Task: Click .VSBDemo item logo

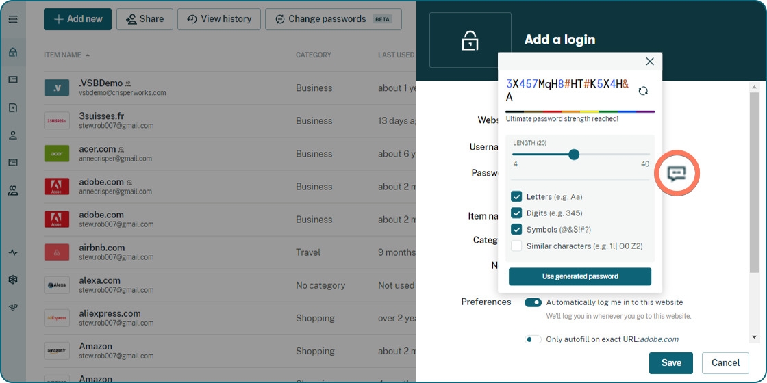Action: [57, 88]
